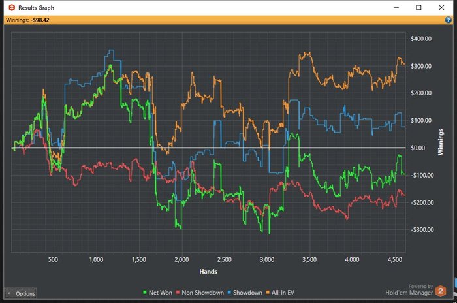Click the $400.00 y-axis label

[x=421, y=39]
